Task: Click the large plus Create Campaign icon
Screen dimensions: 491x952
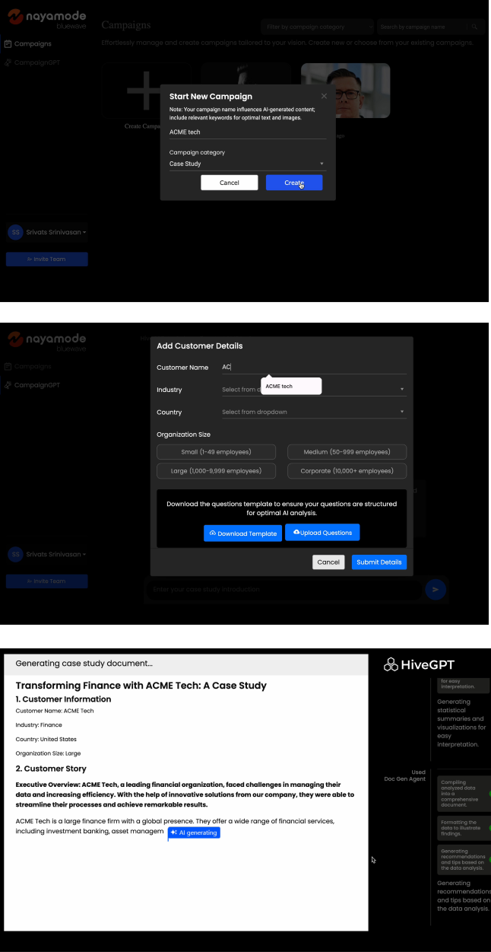Action: click(142, 94)
